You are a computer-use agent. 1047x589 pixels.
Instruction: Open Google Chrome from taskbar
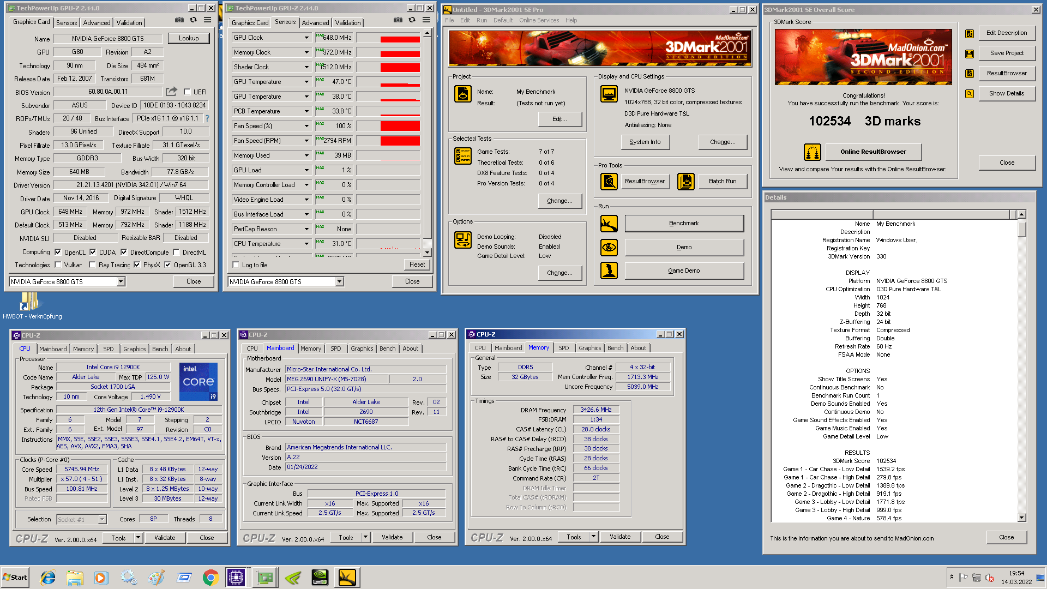(210, 578)
